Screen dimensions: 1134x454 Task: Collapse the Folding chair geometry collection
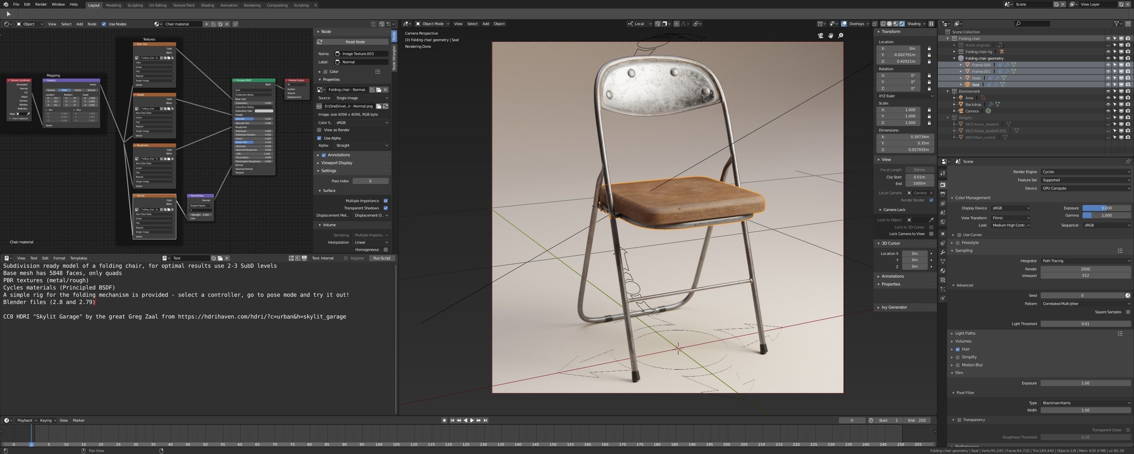click(954, 58)
